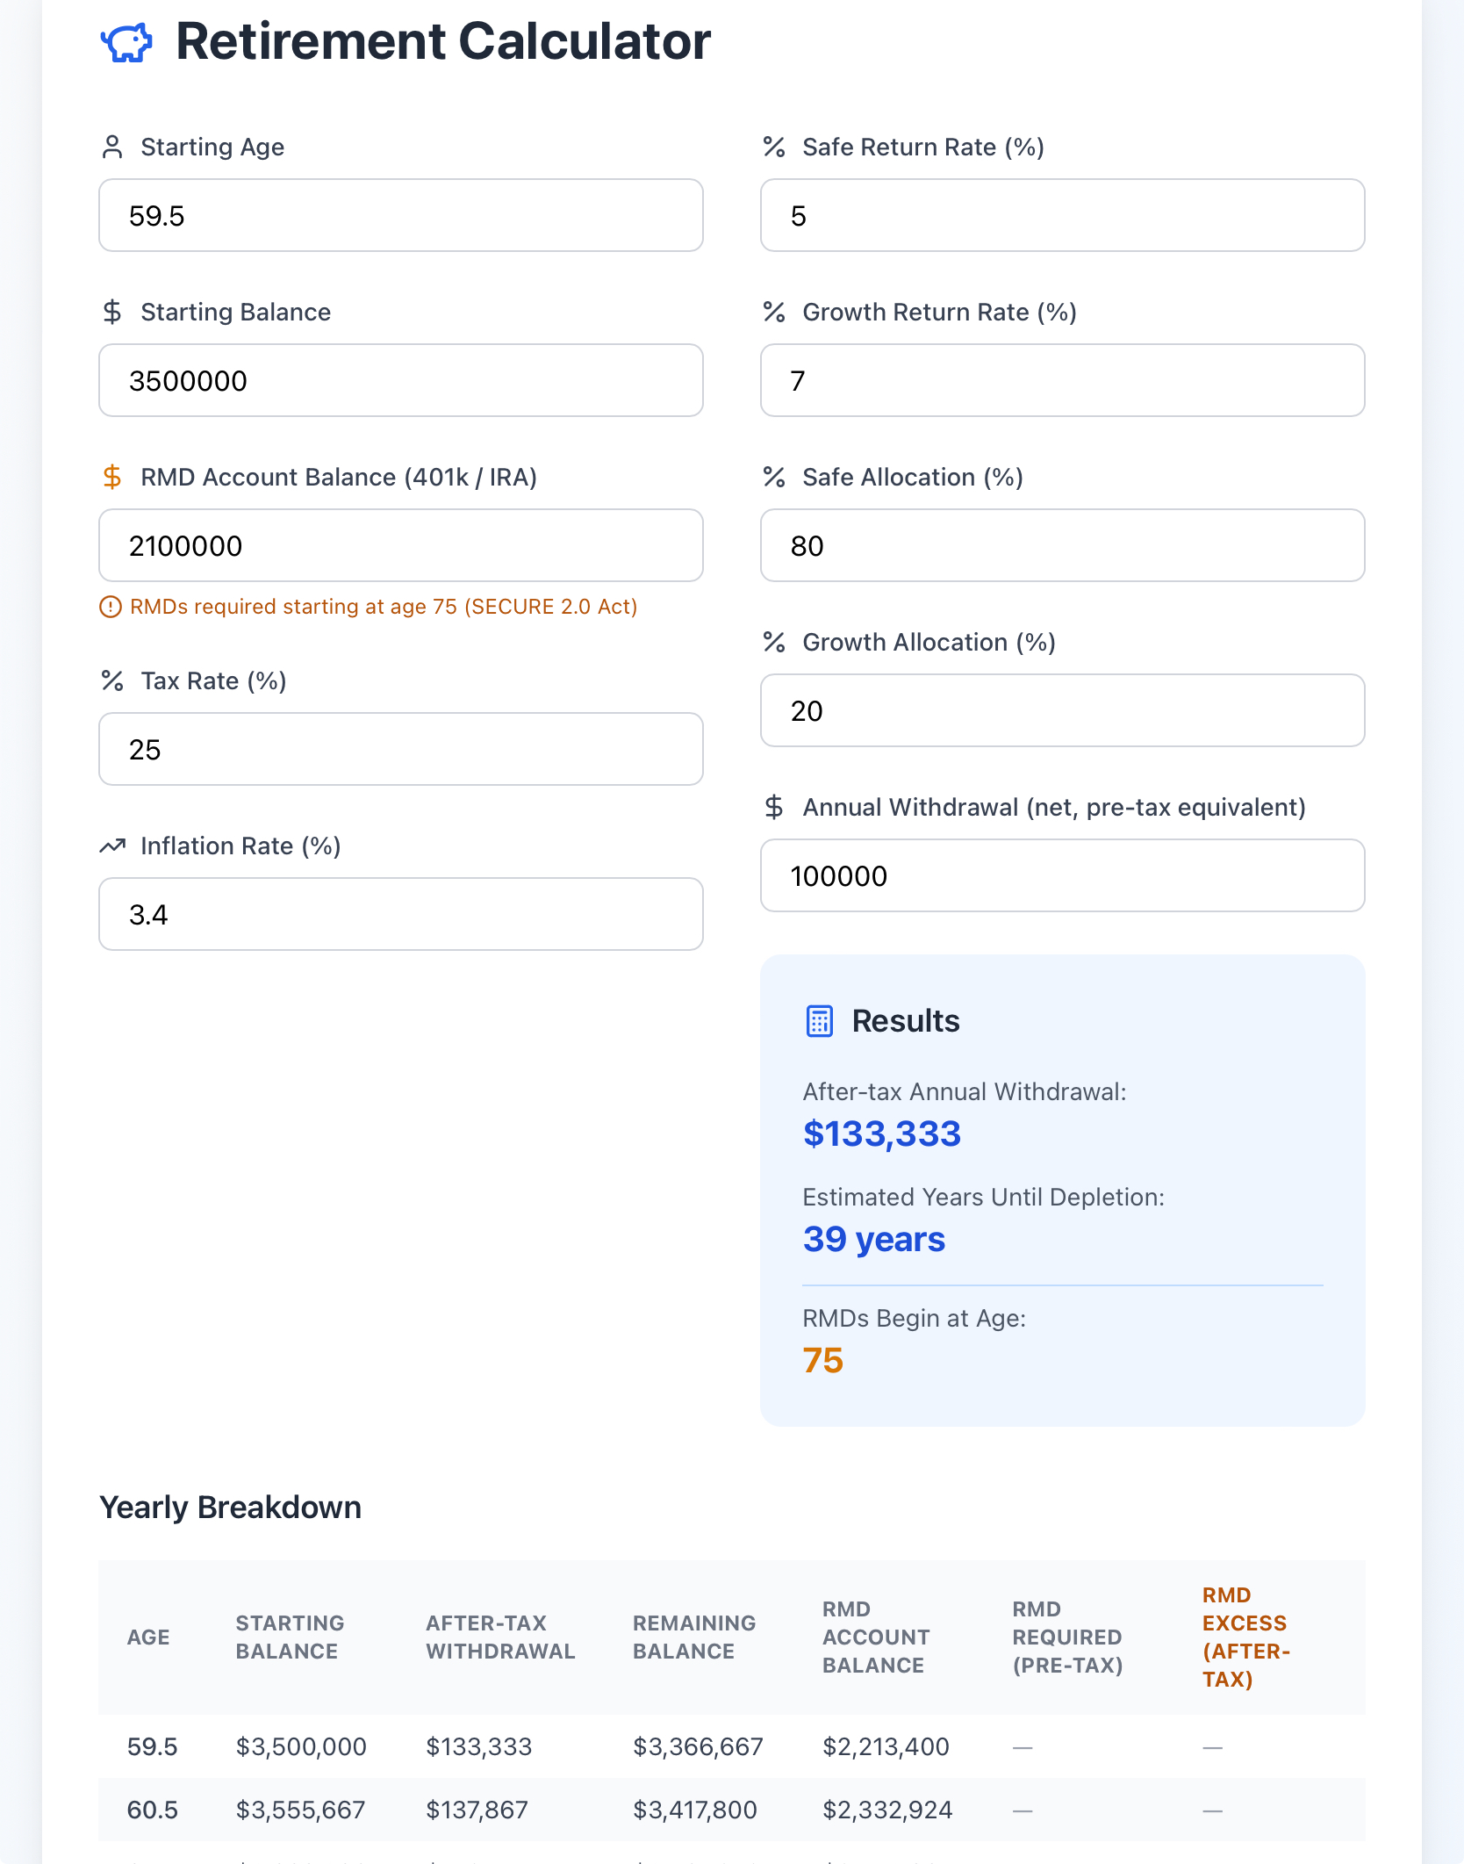Click the dollar icon beside Starting Balance
The image size is (1464, 1864).
112,312
